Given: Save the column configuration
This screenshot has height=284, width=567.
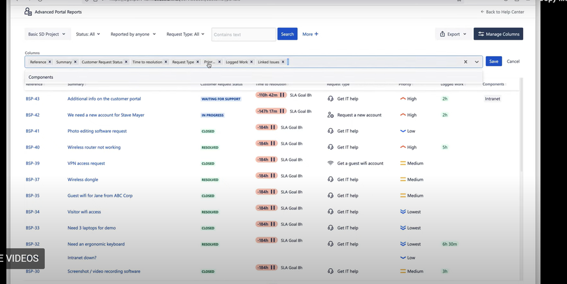Looking at the screenshot, I should pyautogui.click(x=494, y=61).
